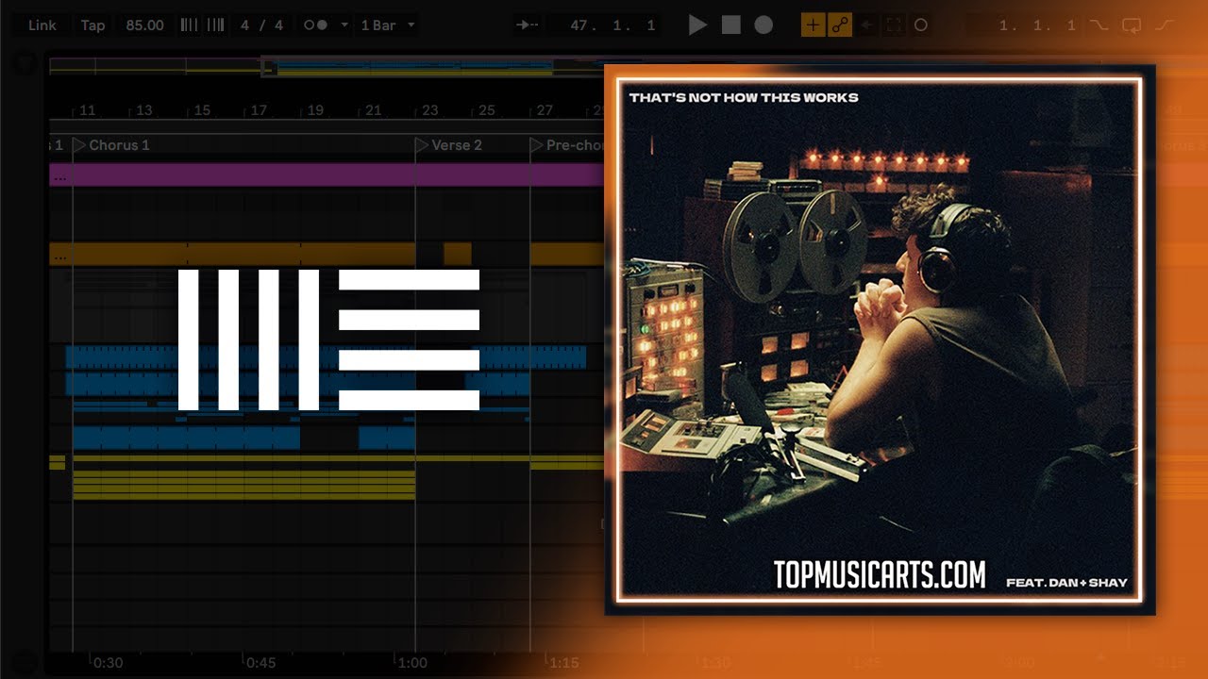Open metronome settings dropdown arrow
This screenshot has height=679, width=1208.
pos(344,25)
